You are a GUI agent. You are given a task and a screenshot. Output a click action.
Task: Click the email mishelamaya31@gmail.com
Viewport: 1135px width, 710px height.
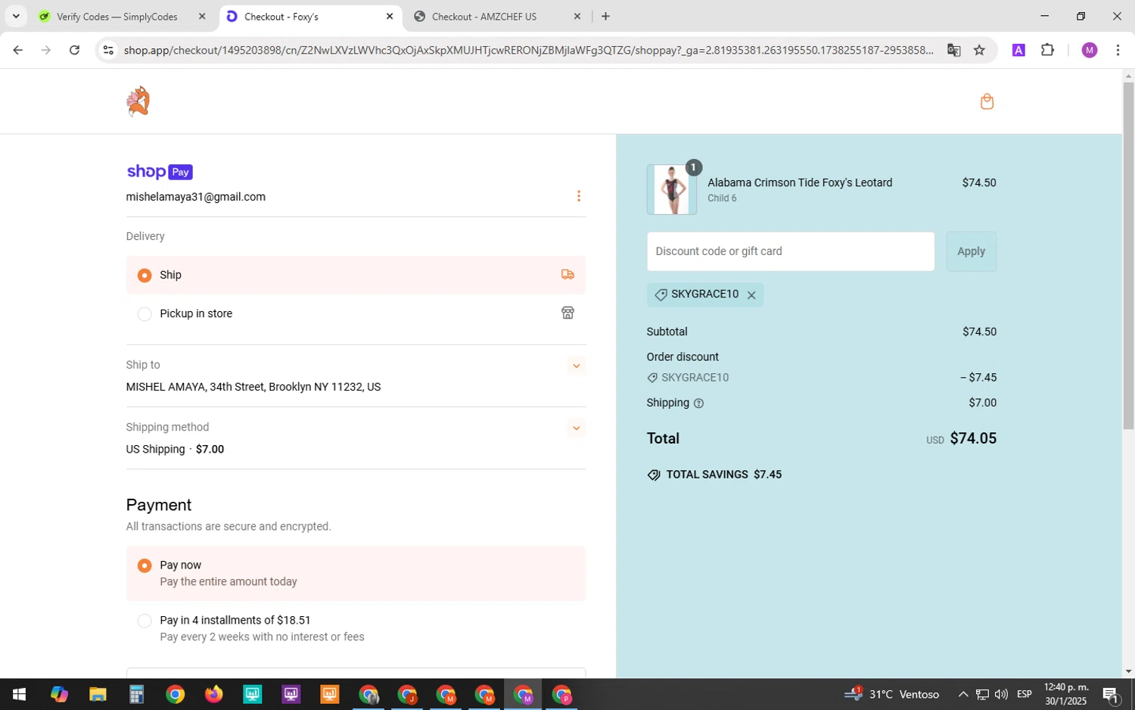pyautogui.click(x=196, y=197)
